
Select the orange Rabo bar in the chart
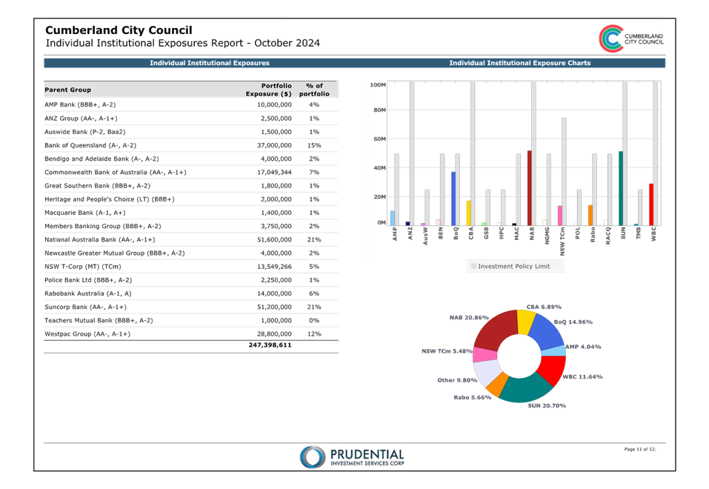[590, 216]
